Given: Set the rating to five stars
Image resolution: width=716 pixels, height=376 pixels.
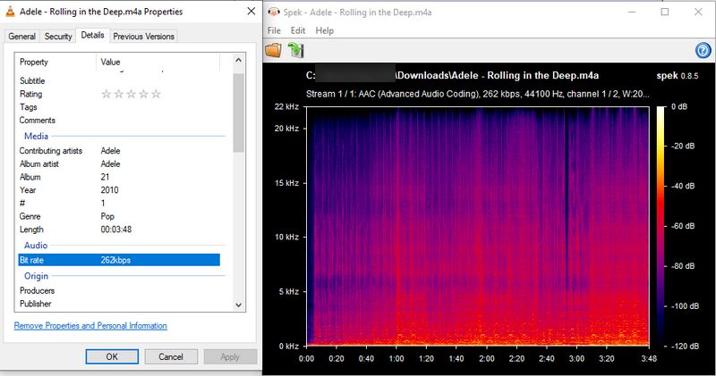Looking at the screenshot, I should click(156, 94).
